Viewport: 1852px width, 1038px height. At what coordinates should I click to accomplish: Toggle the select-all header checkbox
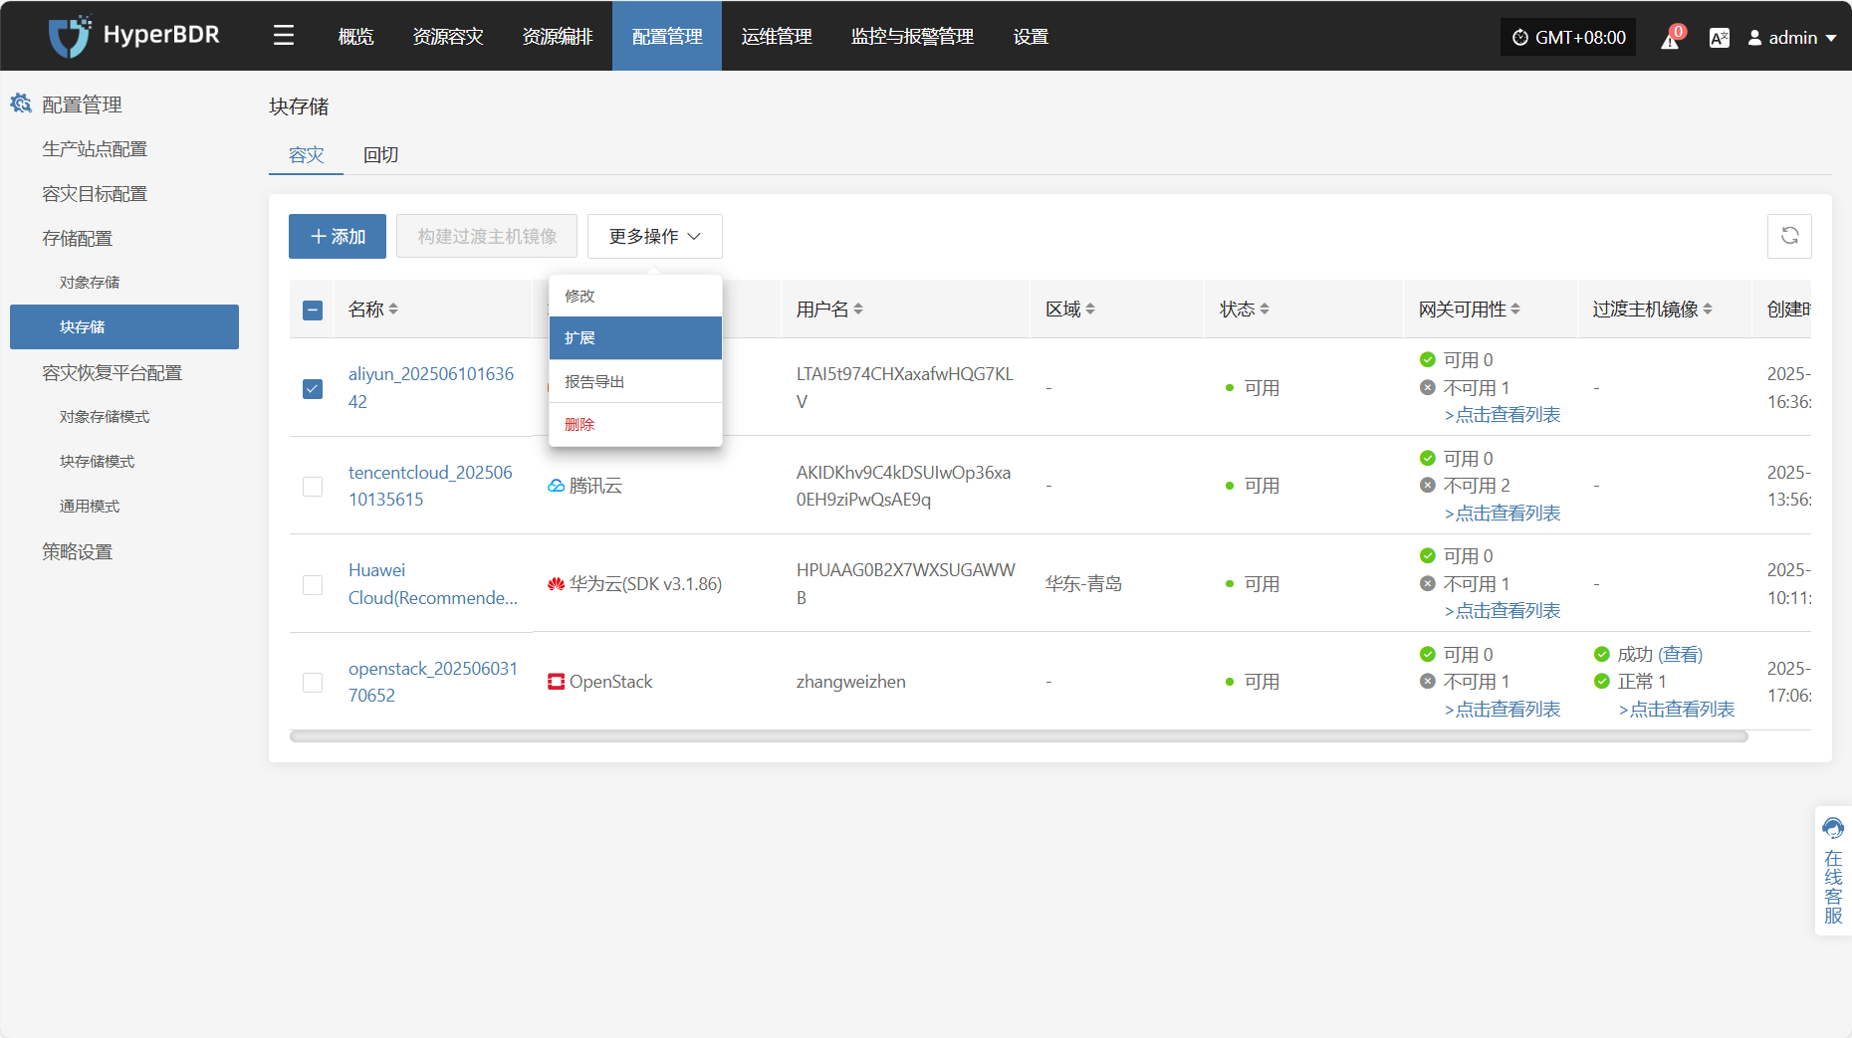pyautogui.click(x=313, y=311)
